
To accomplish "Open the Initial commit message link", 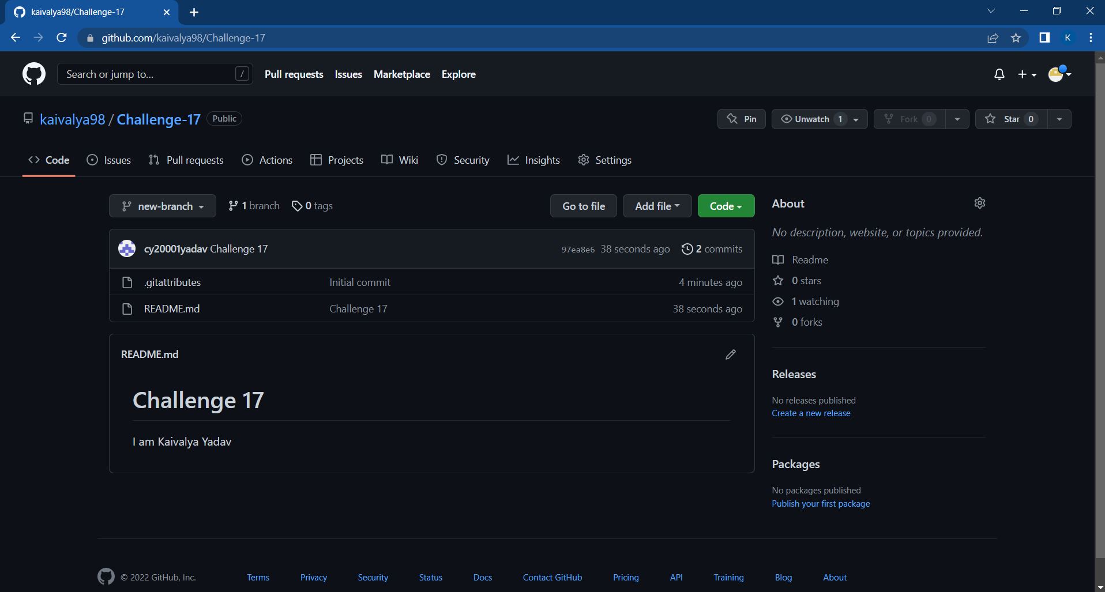I will click(360, 282).
